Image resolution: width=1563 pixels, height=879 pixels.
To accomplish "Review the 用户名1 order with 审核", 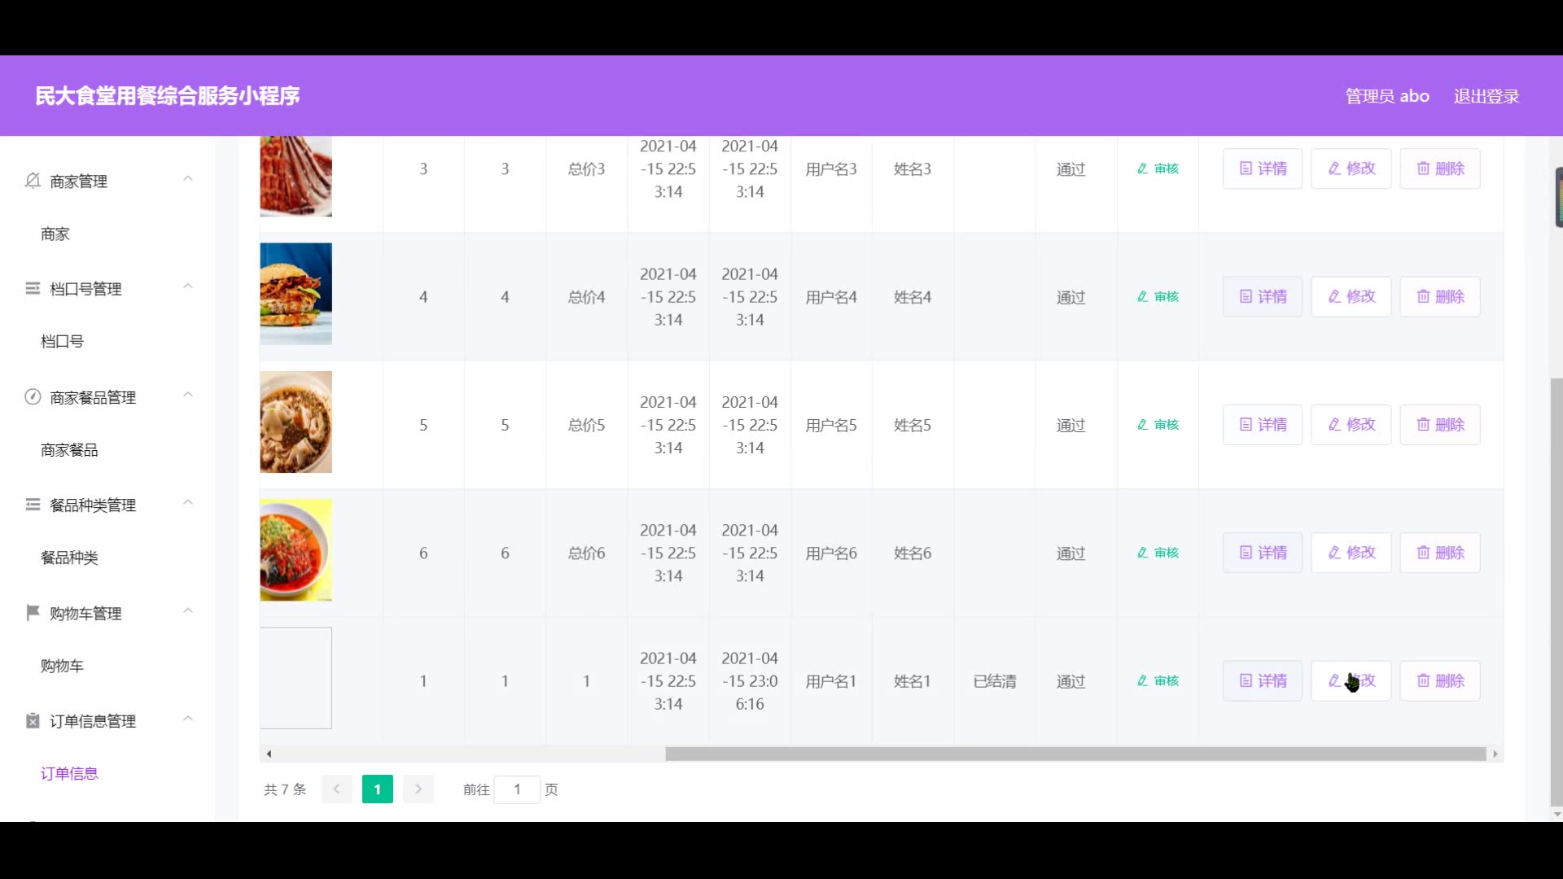I will coord(1158,680).
